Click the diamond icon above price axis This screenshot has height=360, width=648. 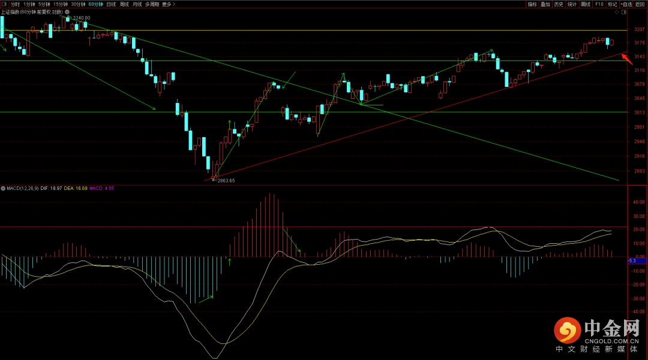pyautogui.click(x=617, y=12)
